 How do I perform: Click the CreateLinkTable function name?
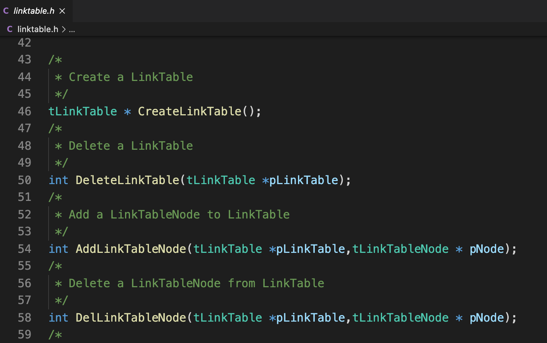point(189,111)
